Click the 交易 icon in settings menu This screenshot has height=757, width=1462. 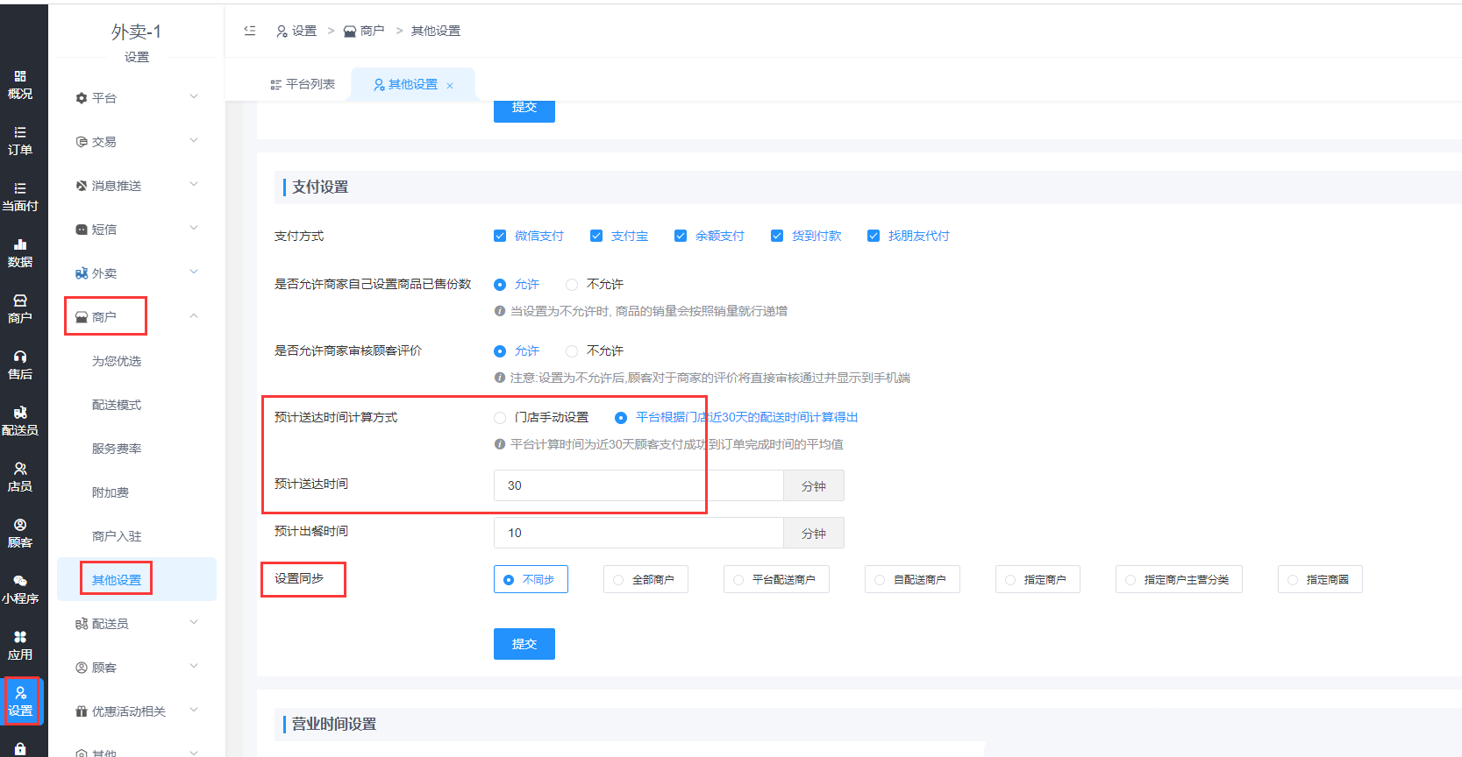pos(82,142)
